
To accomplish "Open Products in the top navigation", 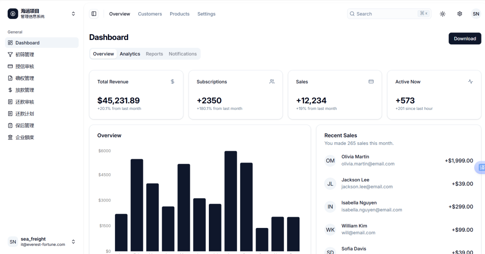I will [179, 14].
